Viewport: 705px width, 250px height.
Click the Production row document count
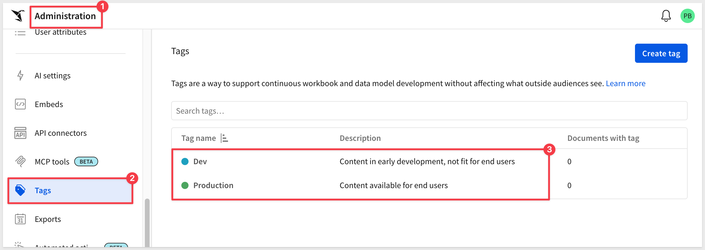coord(569,185)
